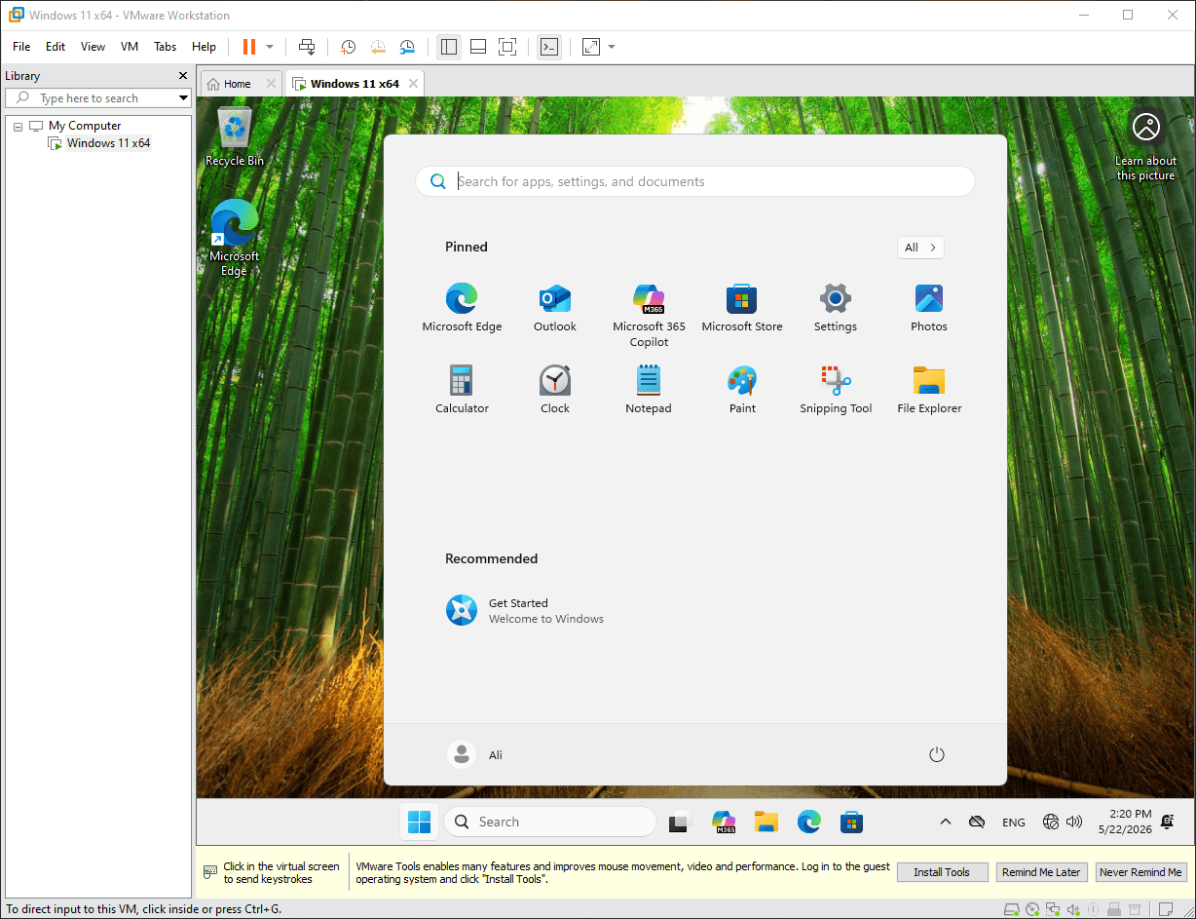Open Get Started recommended item
This screenshot has height=919, width=1196.
tap(526, 611)
